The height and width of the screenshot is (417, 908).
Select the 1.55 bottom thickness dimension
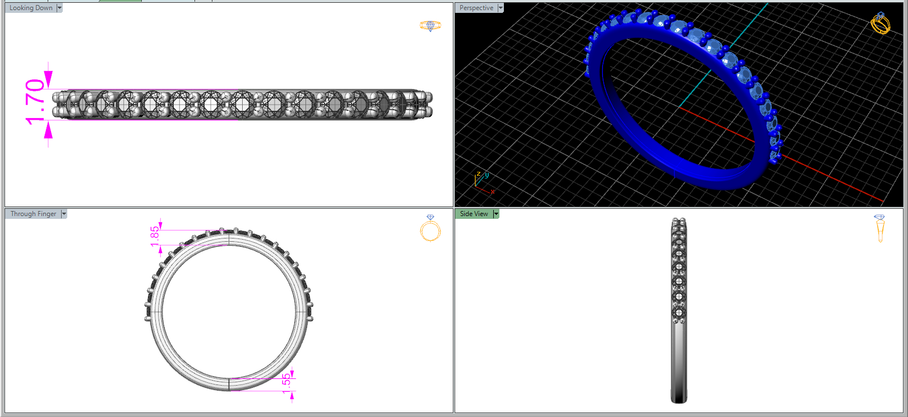click(286, 384)
